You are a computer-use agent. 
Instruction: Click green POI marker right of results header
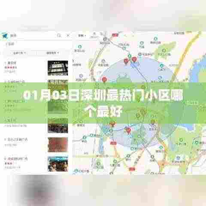pyautogui.click(x=80, y=47)
